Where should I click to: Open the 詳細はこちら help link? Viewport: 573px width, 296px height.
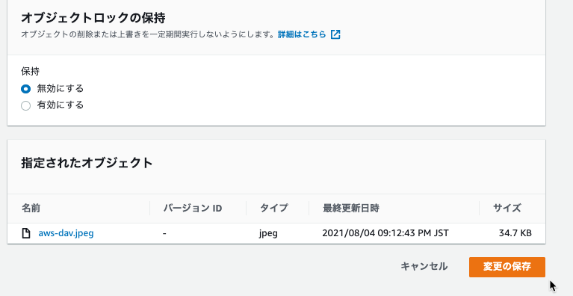tap(302, 34)
